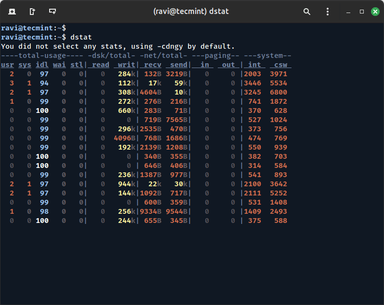The height and width of the screenshot is (305, 384).
Task: Click the 'dstat' command on prompt line
Action: tap(81, 37)
